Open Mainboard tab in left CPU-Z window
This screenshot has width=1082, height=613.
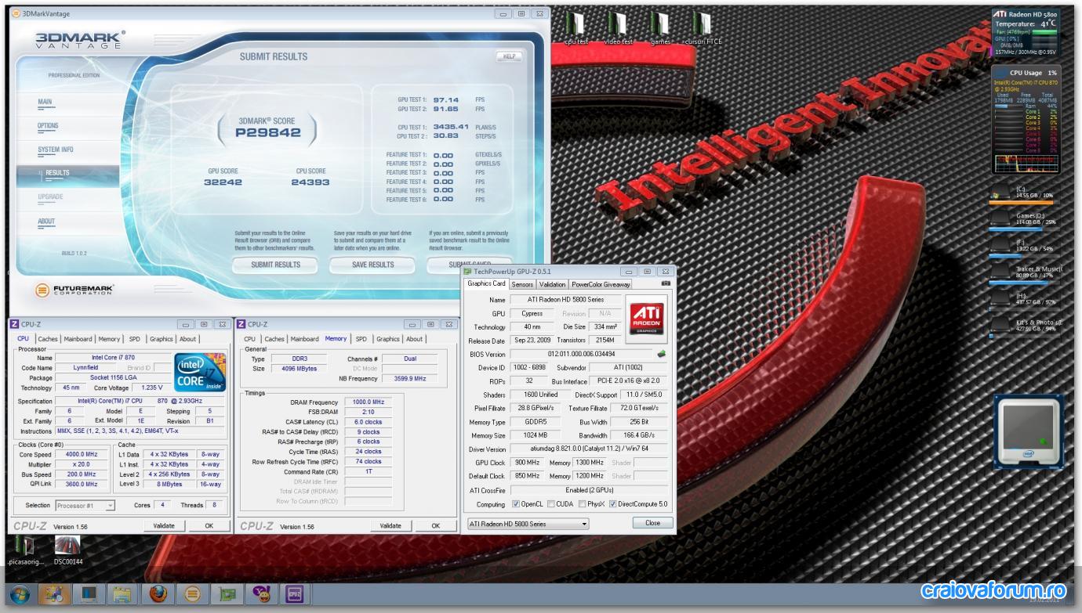(x=78, y=339)
